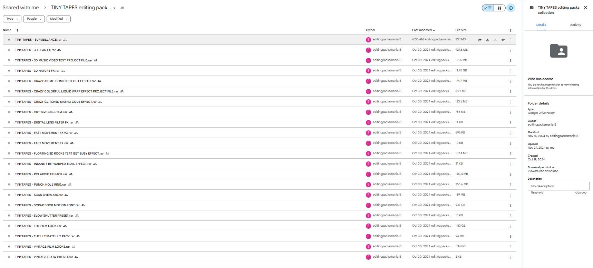593x268 pixels.
Task: Download the TINY TAPES - SURVEILLANCE.rar file
Action: [487, 40]
